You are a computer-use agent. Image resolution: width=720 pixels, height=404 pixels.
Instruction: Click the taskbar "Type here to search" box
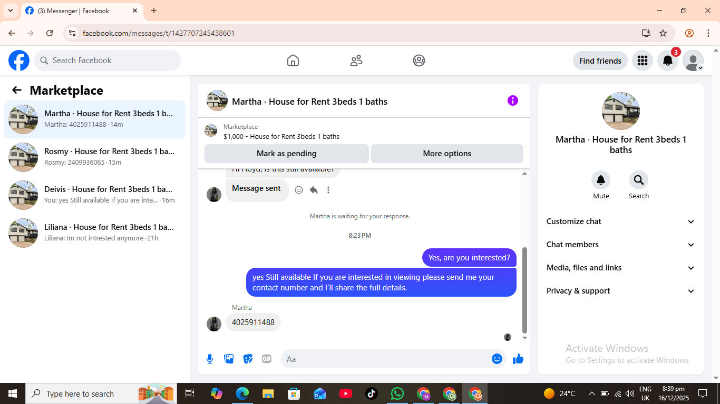pos(100,393)
